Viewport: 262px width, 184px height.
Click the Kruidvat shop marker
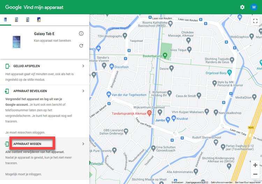point(174,118)
